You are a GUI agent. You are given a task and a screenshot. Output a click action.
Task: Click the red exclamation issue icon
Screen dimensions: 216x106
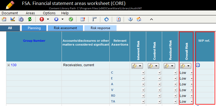[x=42, y=19]
